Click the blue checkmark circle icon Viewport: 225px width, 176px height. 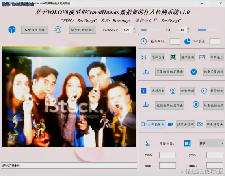point(194,72)
